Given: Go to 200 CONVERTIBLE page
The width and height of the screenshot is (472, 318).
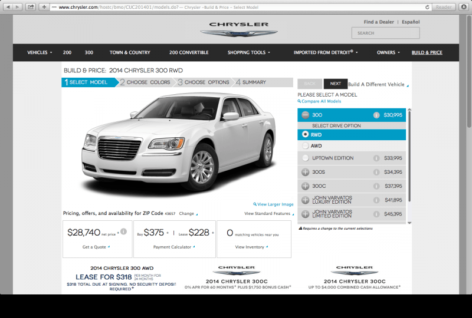Looking at the screenshot, I should [189, 52].
